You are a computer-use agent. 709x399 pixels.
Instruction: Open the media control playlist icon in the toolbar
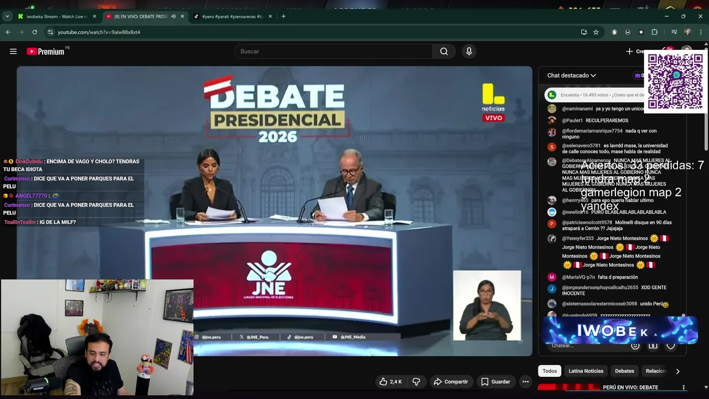tap(674, 32)
